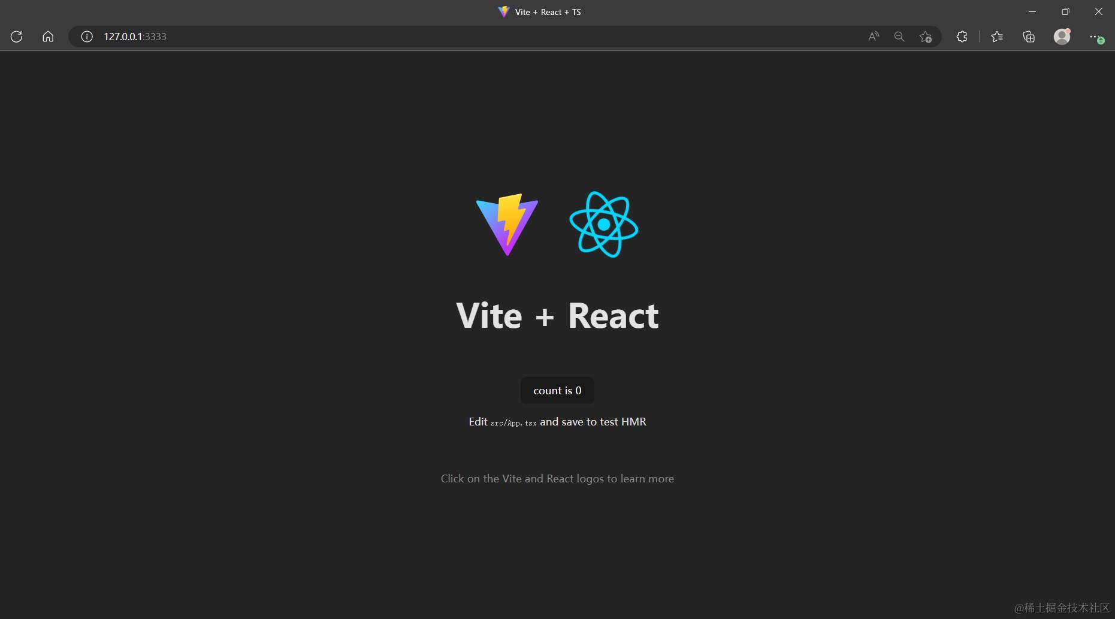Click the zoom out magnifier icon
Screen dimensions: 1115x619
pyautogui.click(x=899, y=37)
